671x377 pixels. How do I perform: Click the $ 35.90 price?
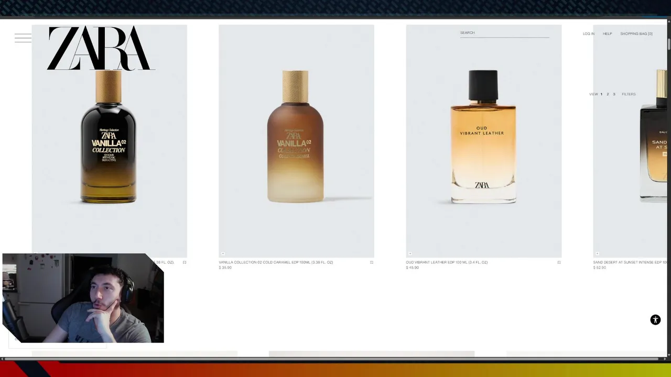point(225,268)
